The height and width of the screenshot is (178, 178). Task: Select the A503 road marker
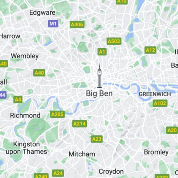click(114, 41)
